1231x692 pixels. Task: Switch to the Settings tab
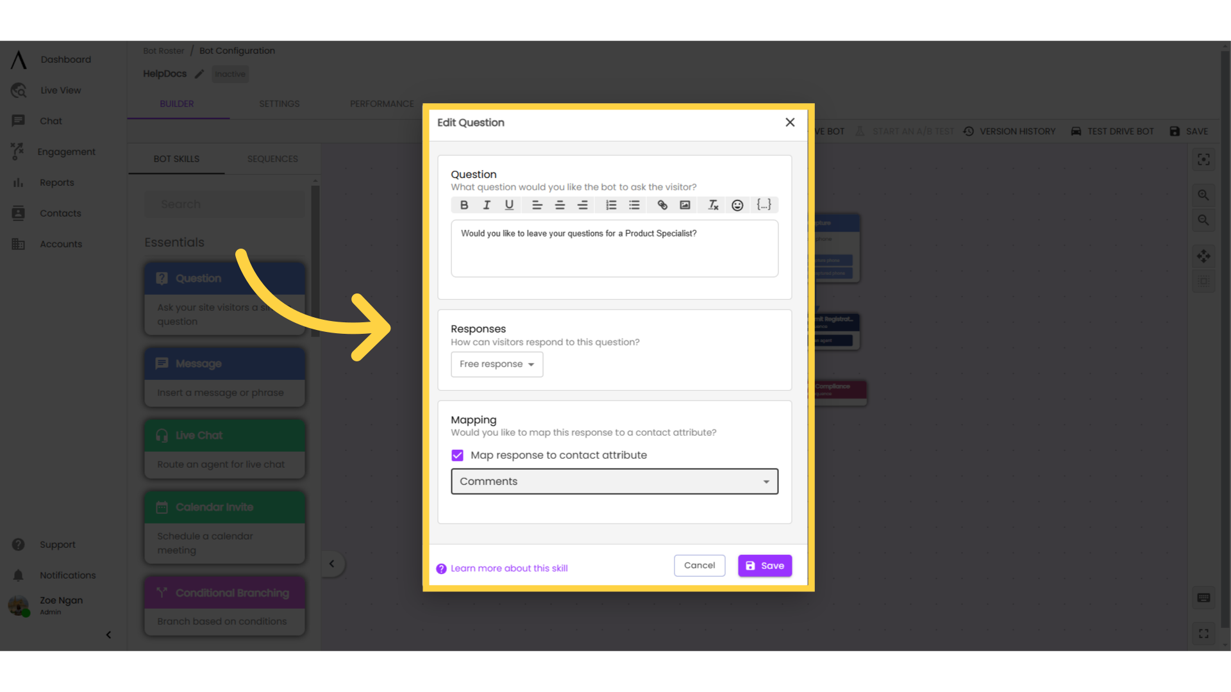pyautogui.click(x=280, y=103)
